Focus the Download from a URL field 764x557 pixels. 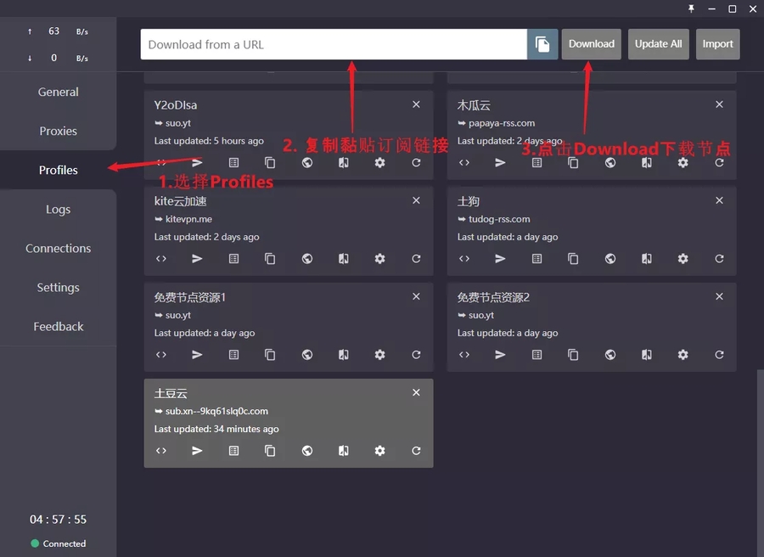click(334, 44)
